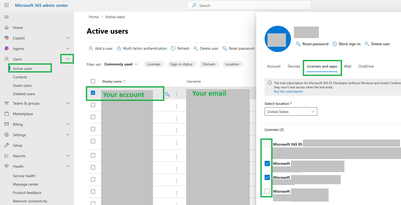
Task: Click panel Delete user icon
Action: click(367, 44)
